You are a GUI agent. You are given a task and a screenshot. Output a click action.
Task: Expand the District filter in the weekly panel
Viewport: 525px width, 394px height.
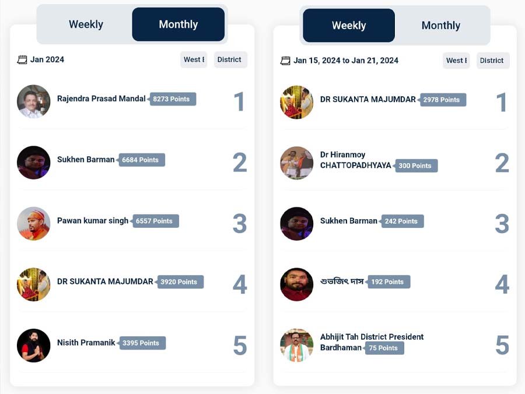(x=492, y=61)
